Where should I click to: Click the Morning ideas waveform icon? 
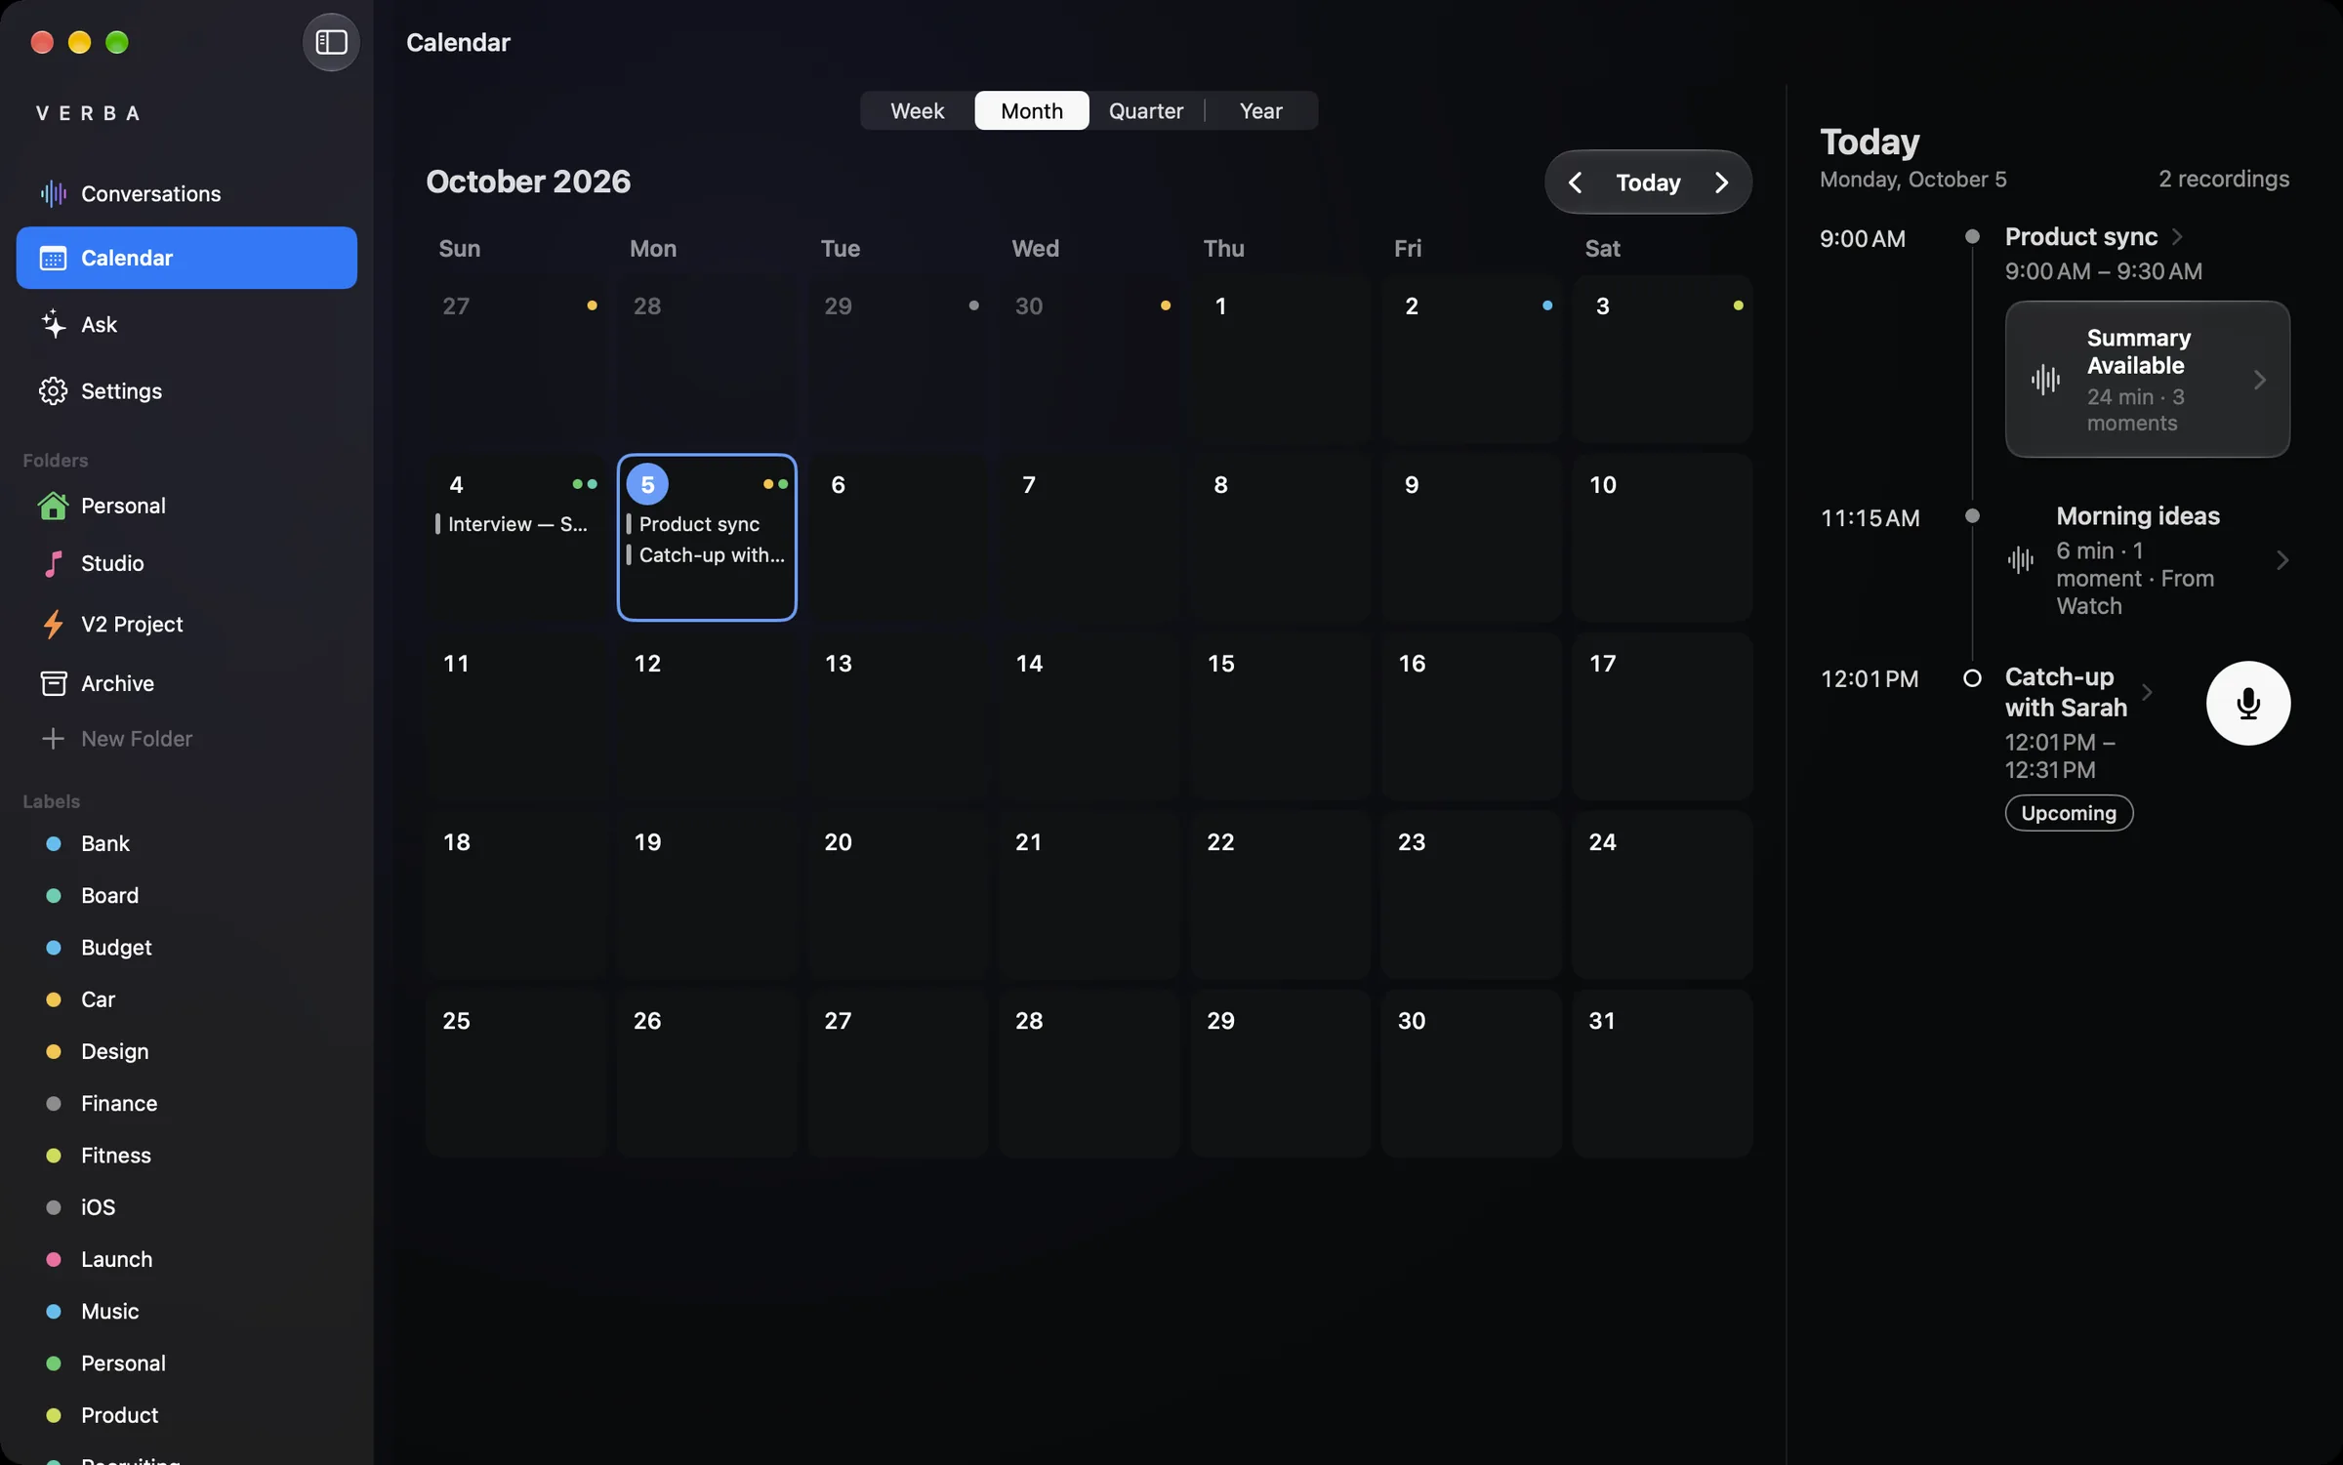[2021, 560]
